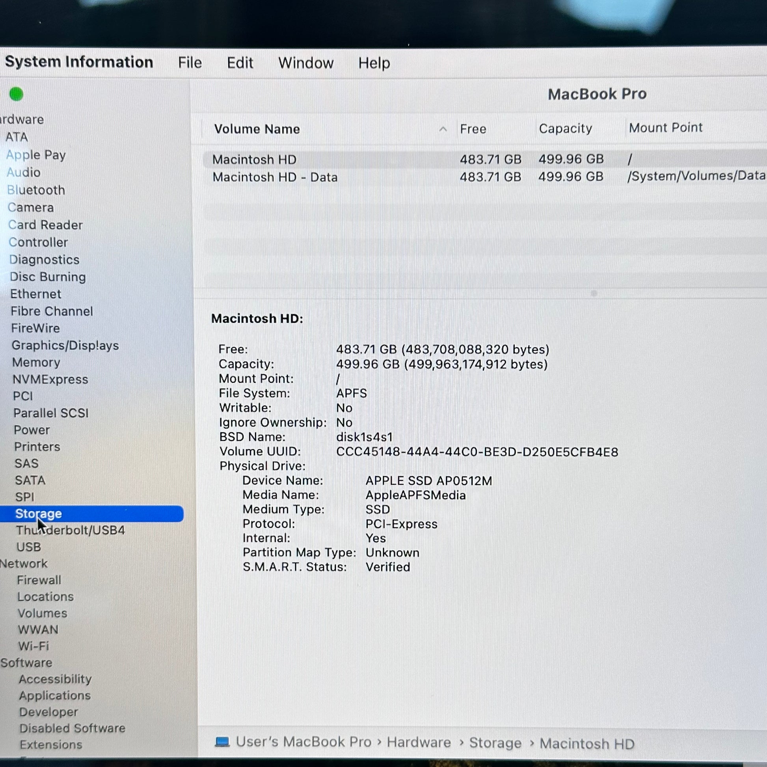Click the S.M.A.R.T. Status Verified value
The height and width of the screenshot is (767, 767).
click(x=388, y=567)
